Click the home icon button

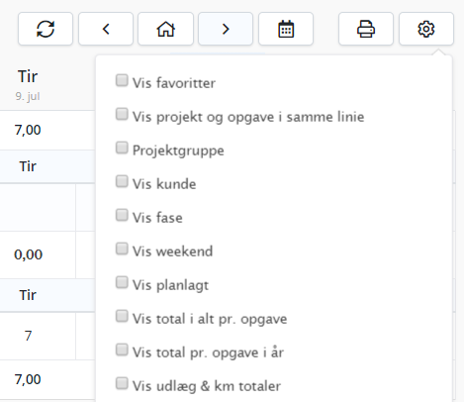(165, 29)
